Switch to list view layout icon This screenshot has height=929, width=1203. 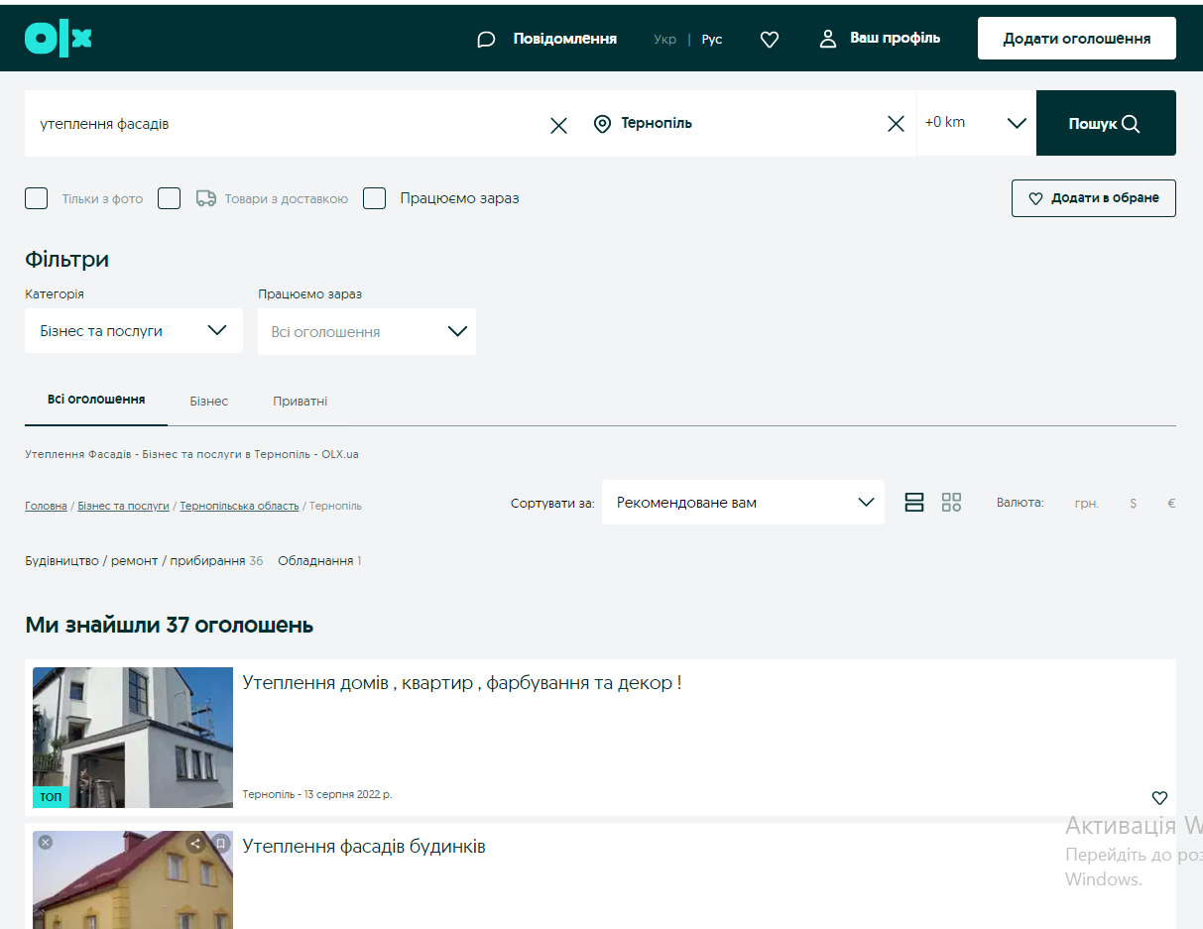point(913,503)
